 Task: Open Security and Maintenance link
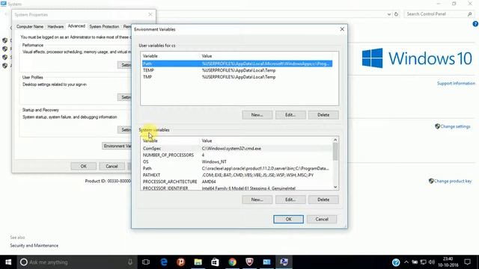(x=34, y=246)
